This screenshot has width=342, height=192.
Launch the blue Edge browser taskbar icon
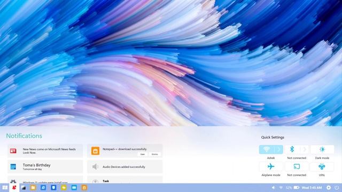[x=43, y=188]
